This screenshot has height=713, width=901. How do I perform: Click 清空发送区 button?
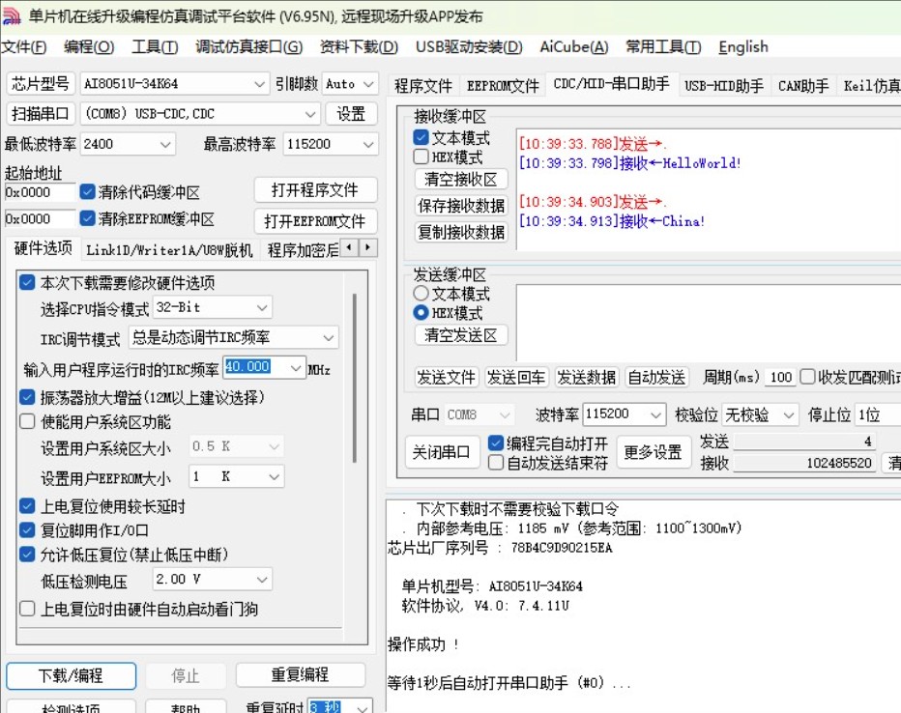pyautogui.click(x=461, y=334)
